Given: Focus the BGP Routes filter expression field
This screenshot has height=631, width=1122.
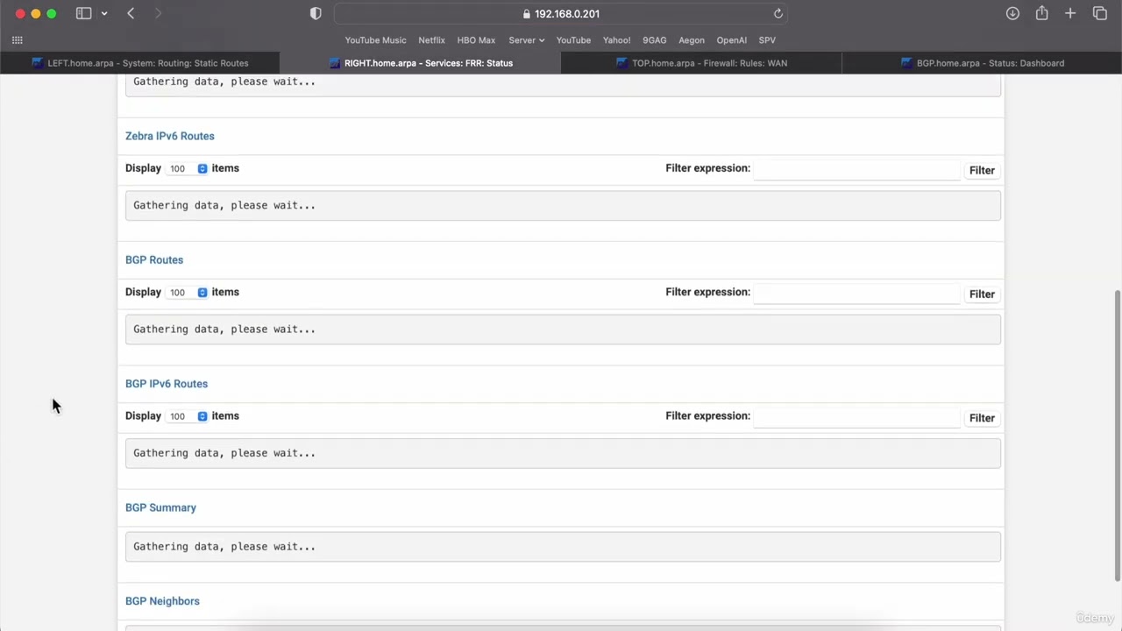Looking at the screenshot, I should point(856,294).
